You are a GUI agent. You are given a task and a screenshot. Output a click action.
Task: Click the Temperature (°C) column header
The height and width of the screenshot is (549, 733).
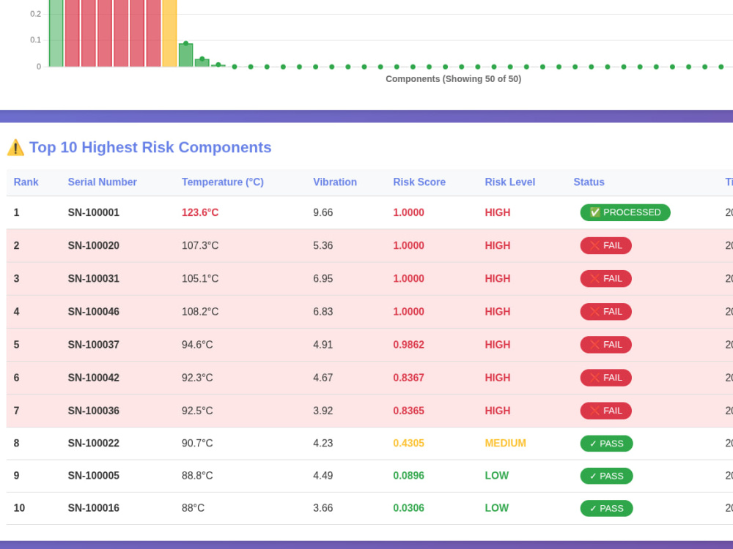[x=223, y=182]
